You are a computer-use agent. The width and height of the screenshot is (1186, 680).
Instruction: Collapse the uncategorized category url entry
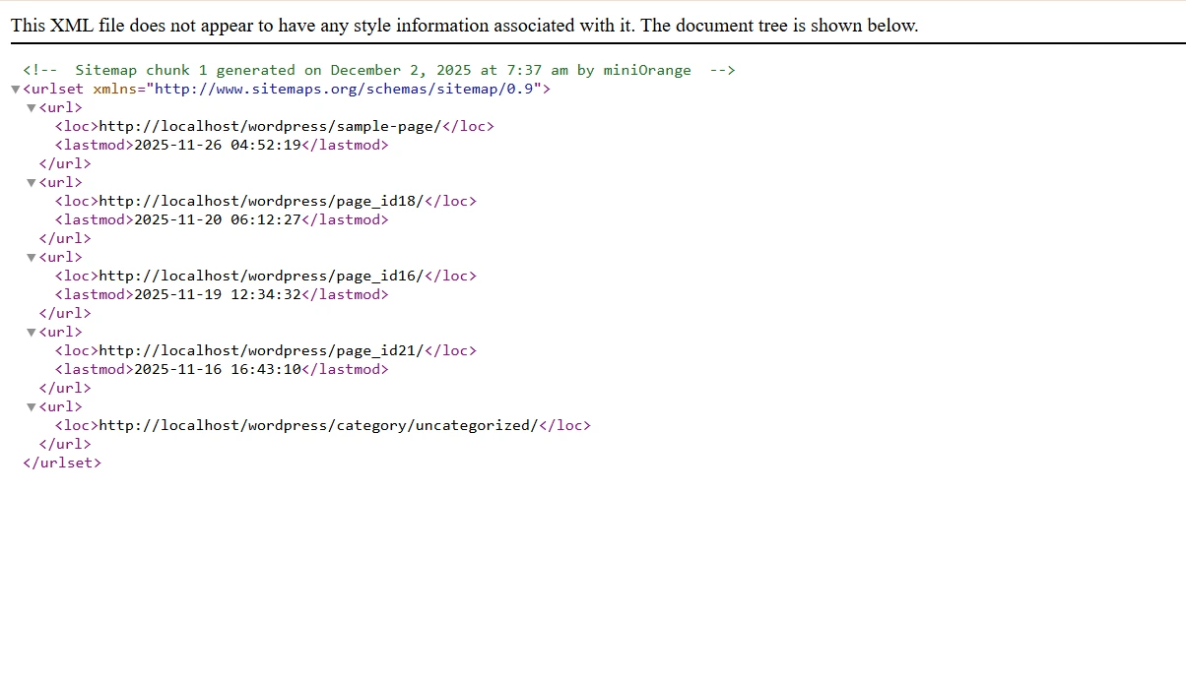pos(32,406)
